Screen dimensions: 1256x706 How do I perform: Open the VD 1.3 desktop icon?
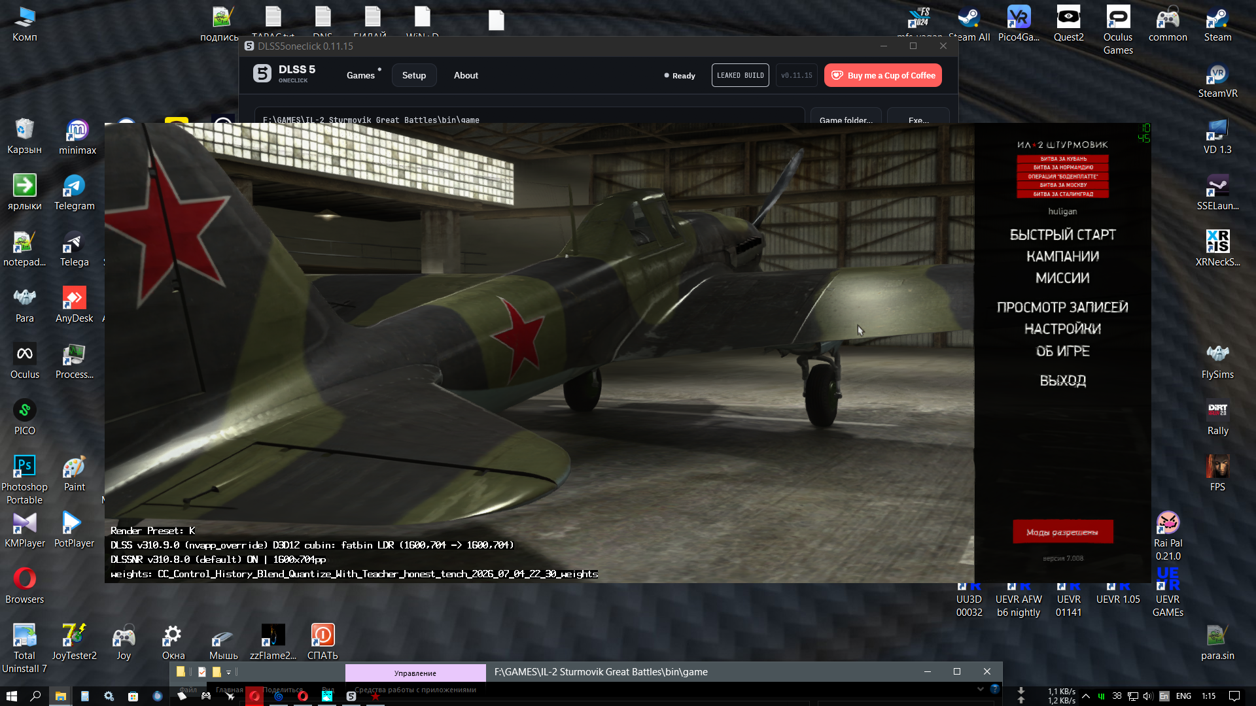coord(1217,137)
